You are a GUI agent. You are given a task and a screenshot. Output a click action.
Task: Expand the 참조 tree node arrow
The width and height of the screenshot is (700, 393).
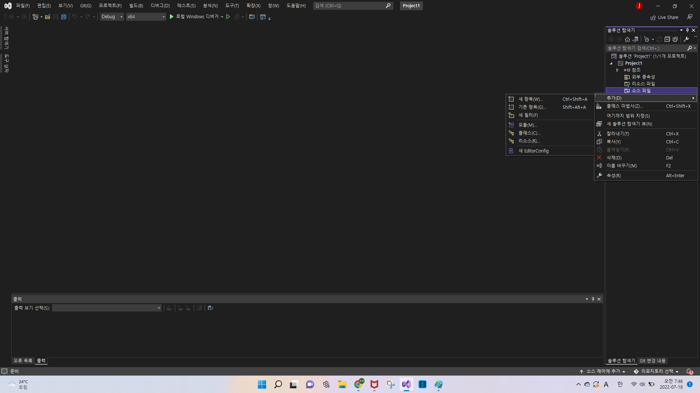[x=617, y=70]
